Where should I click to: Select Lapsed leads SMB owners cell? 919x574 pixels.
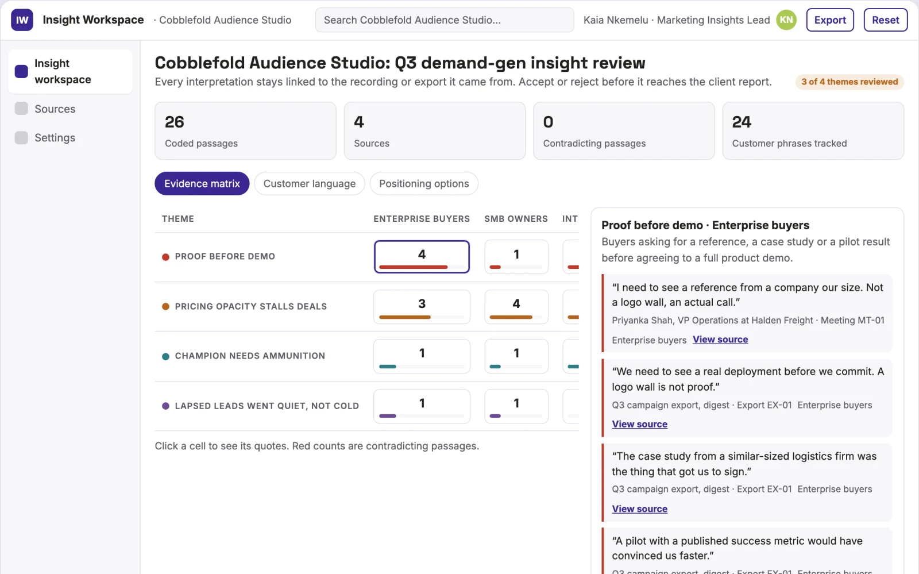click(x=516, y=406)
